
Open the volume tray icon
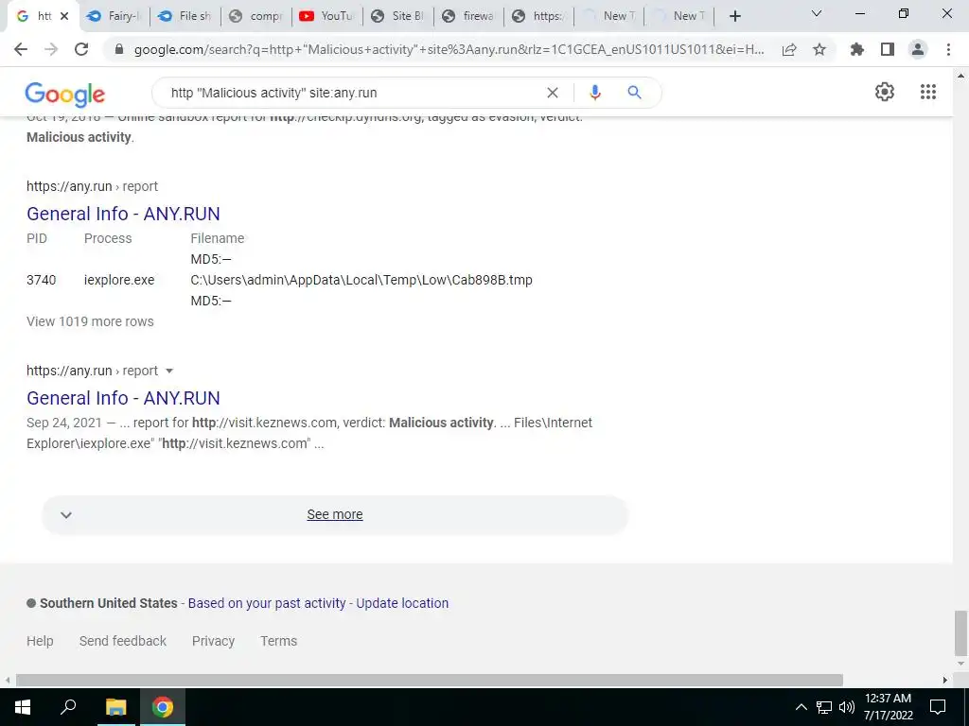847,707
